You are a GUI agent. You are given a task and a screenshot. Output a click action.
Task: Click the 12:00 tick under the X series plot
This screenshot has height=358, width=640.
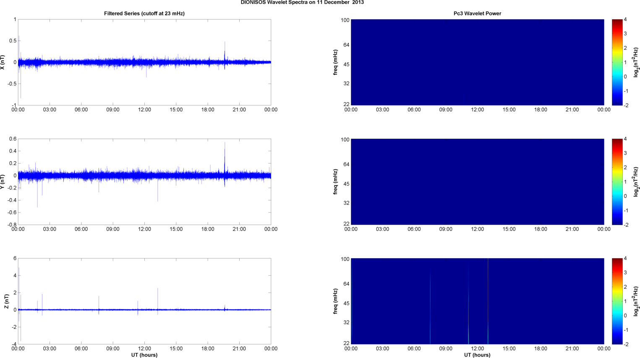(x=144, y=110)
